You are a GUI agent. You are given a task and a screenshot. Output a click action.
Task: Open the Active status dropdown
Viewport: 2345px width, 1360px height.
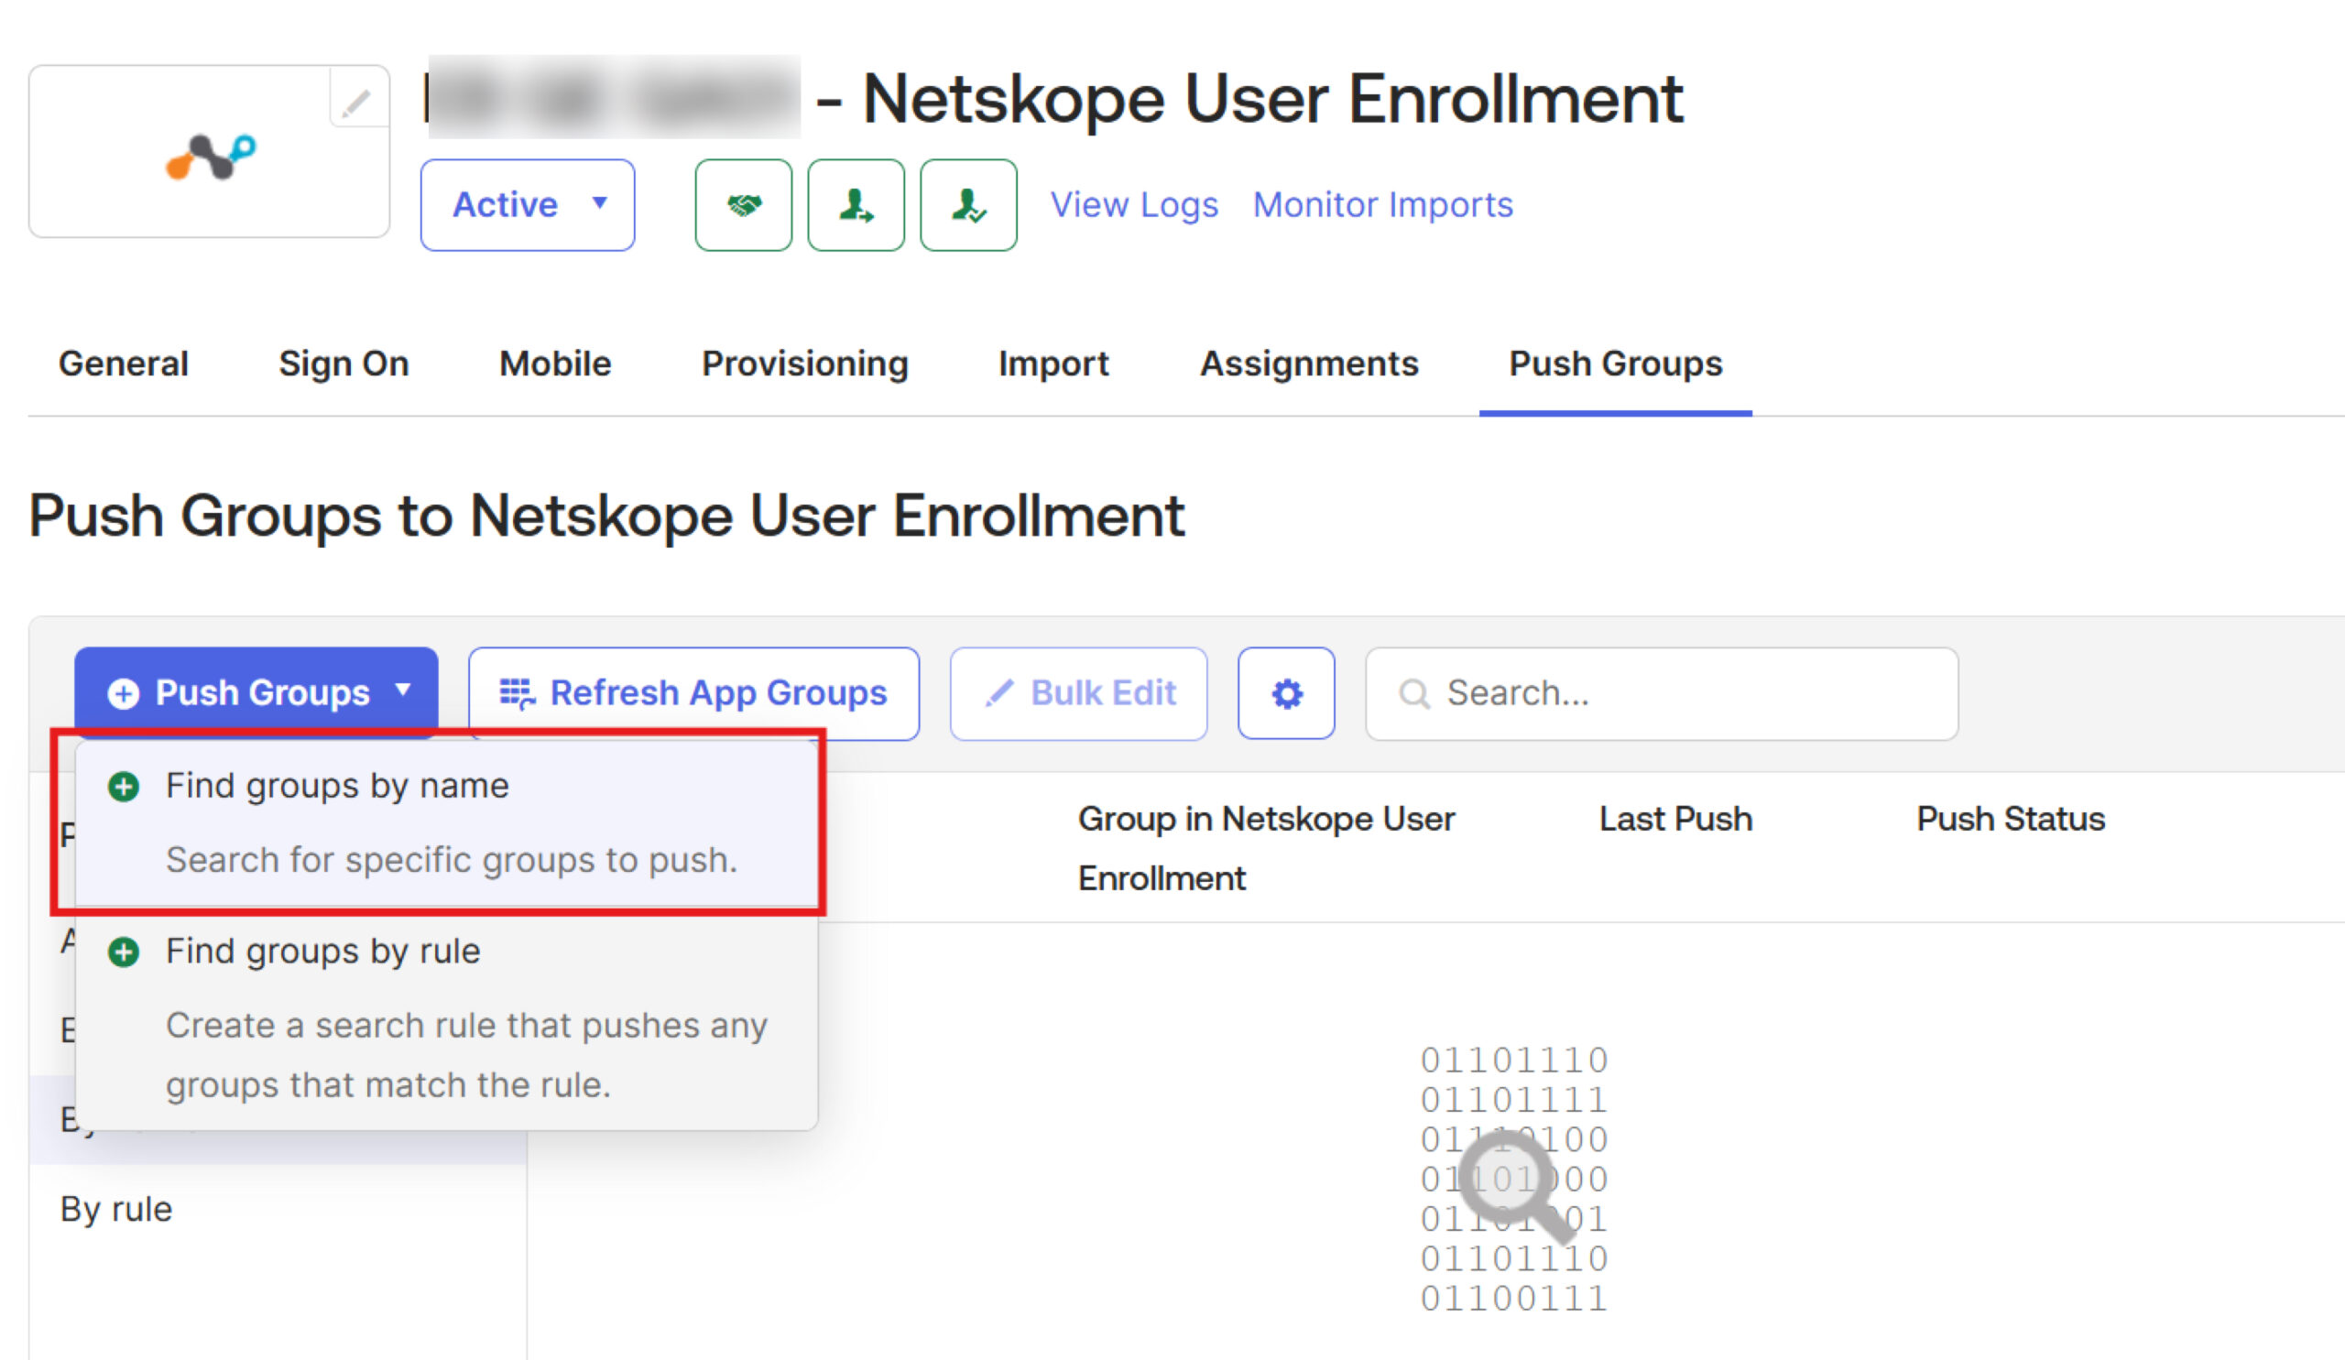click(x=528, y=204)
